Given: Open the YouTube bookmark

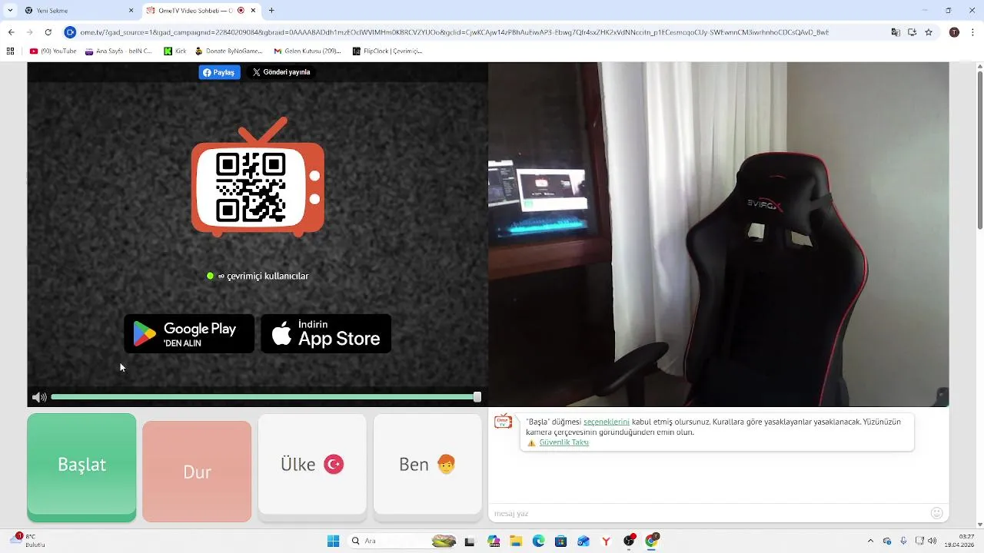Looking at the screenshot, I should tap(53, 51).
